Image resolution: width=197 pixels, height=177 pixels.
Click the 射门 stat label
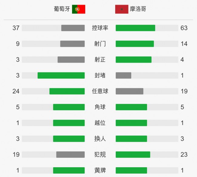100,44
